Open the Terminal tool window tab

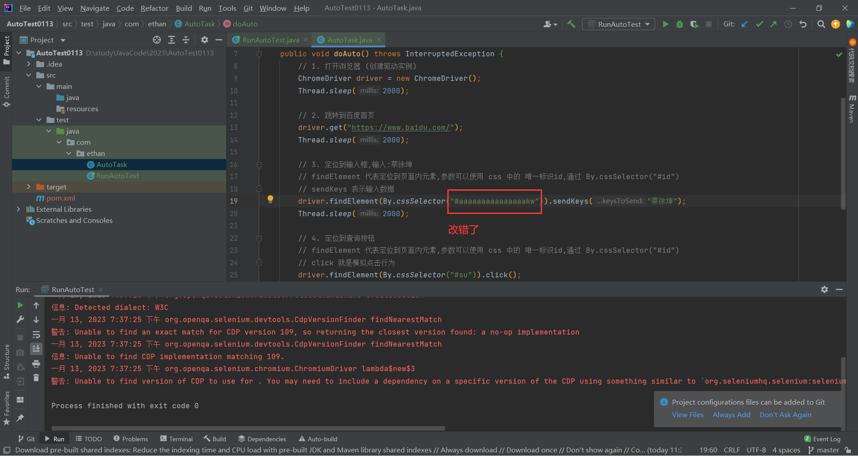pyautogui.click(x=177, y=439)
